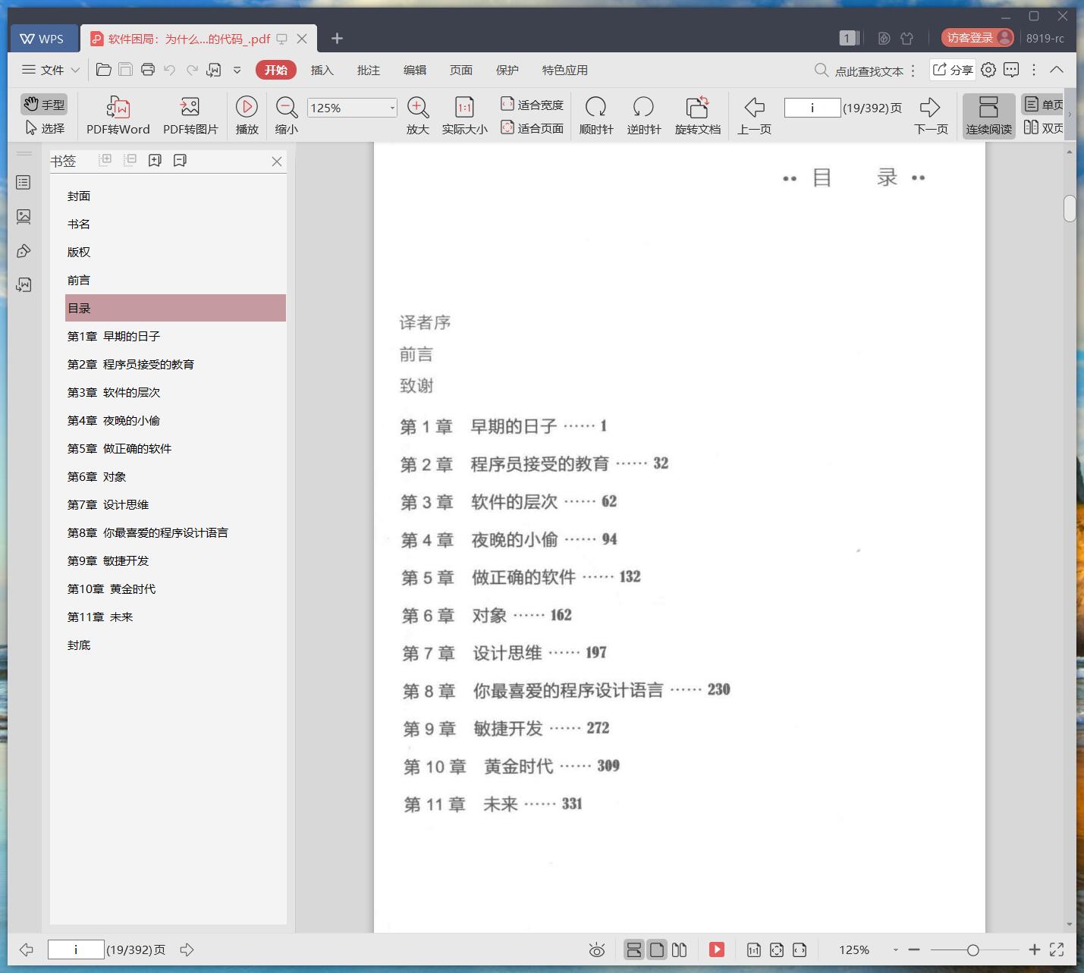
Task: Rotate page 逆时针
Action: click(x=643, y=115)
